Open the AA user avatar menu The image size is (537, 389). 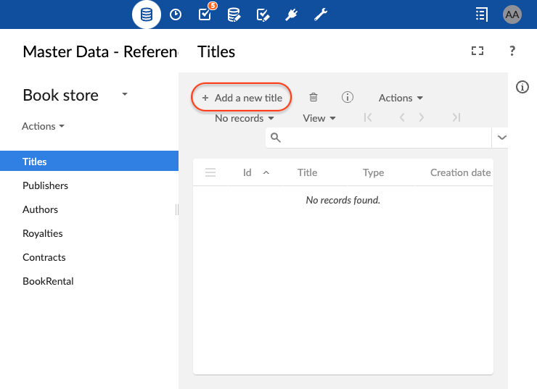tap(512, 14)
